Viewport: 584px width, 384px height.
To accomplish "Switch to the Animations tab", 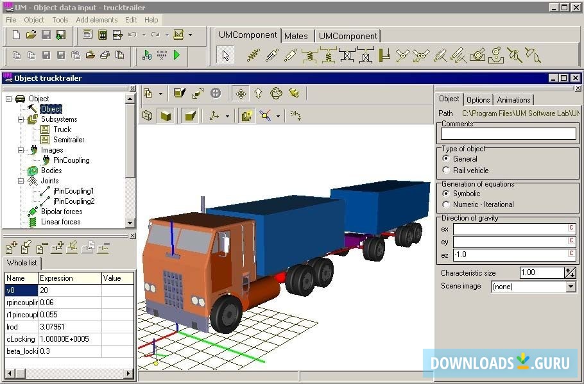I will coord(513,100).
